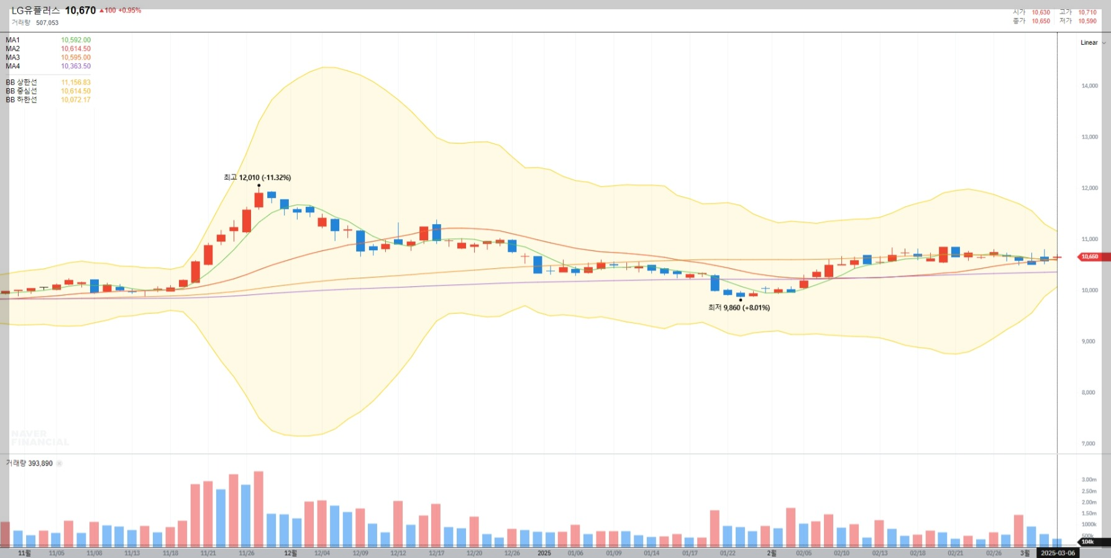Click the 11/21 date axis label
Screen dimensions: 1111x558
pos(208,553)
